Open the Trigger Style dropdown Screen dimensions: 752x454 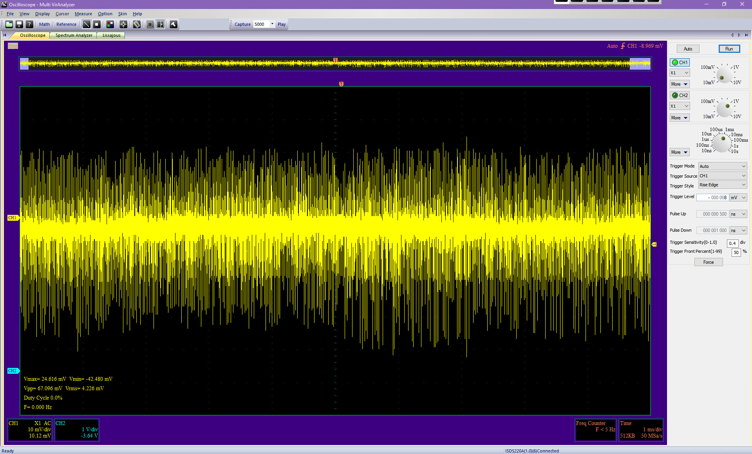(x=723, y=185)
